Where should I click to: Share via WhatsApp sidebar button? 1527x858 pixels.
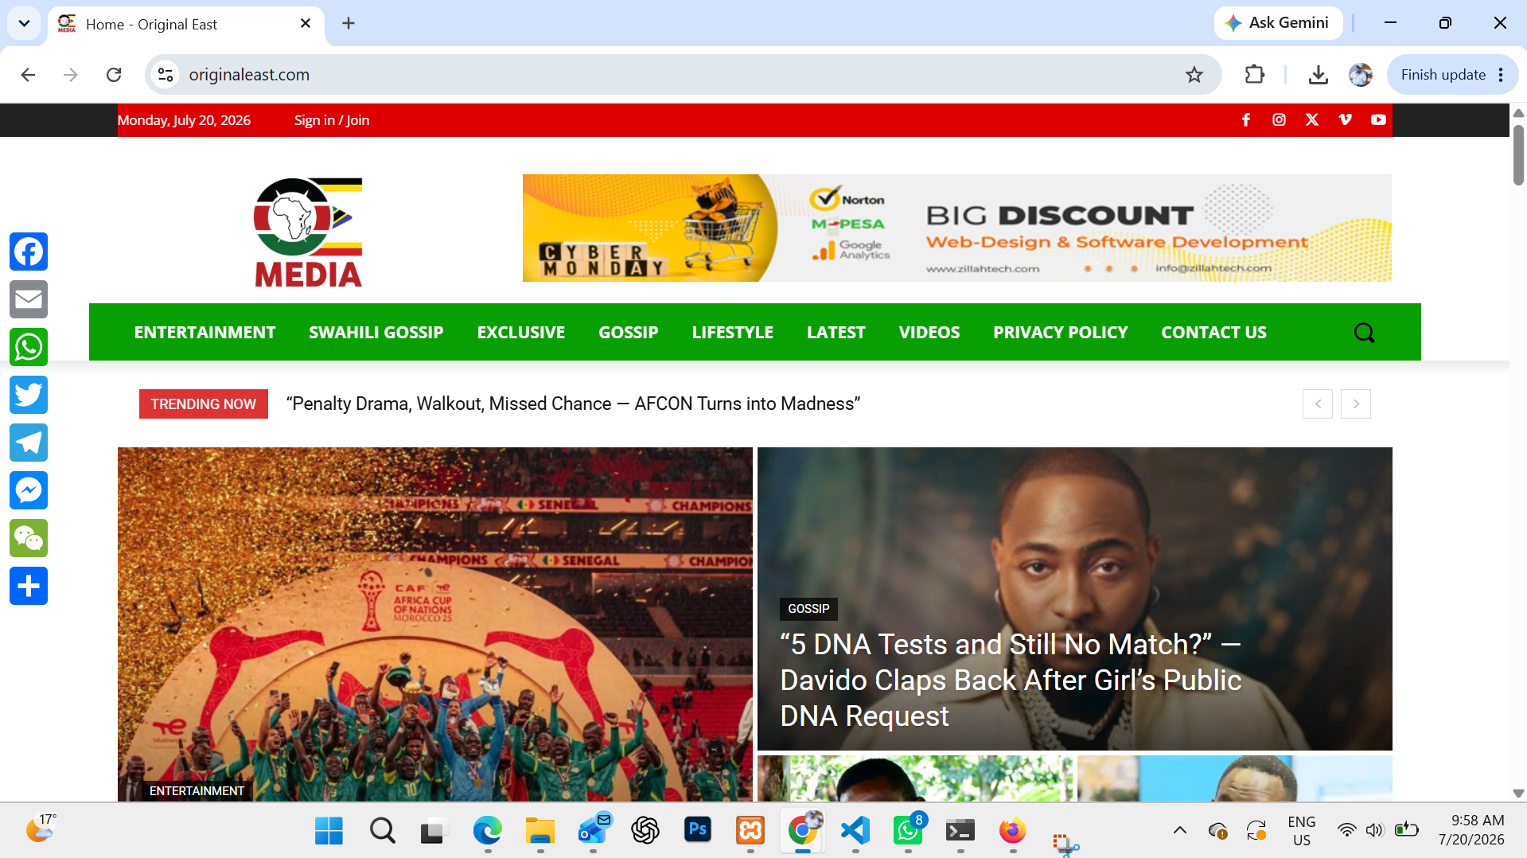pyautogui.click(x=29, y=347)
